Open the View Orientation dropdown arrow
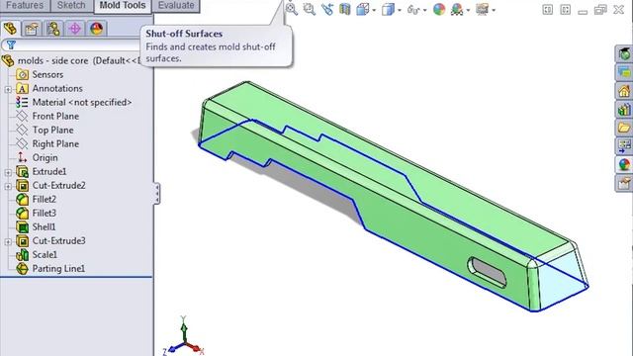 tap(374, 10)
